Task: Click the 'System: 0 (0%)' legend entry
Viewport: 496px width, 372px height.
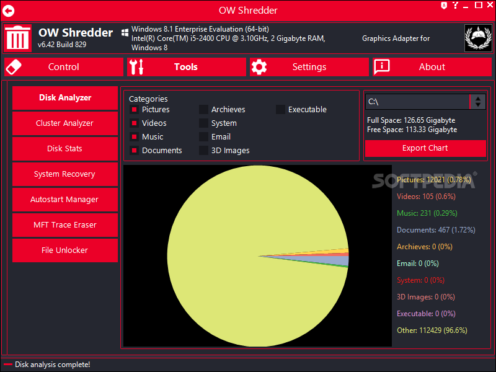Action: pyautogui.click(x=421, y=280)
